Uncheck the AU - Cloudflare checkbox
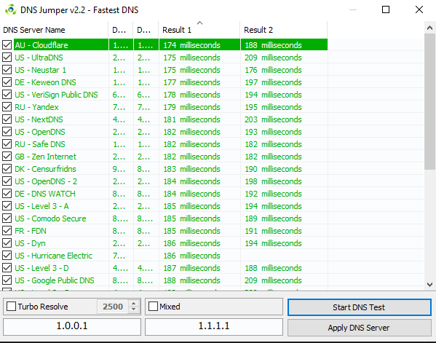The image size is (436, 343). [7, 45]
